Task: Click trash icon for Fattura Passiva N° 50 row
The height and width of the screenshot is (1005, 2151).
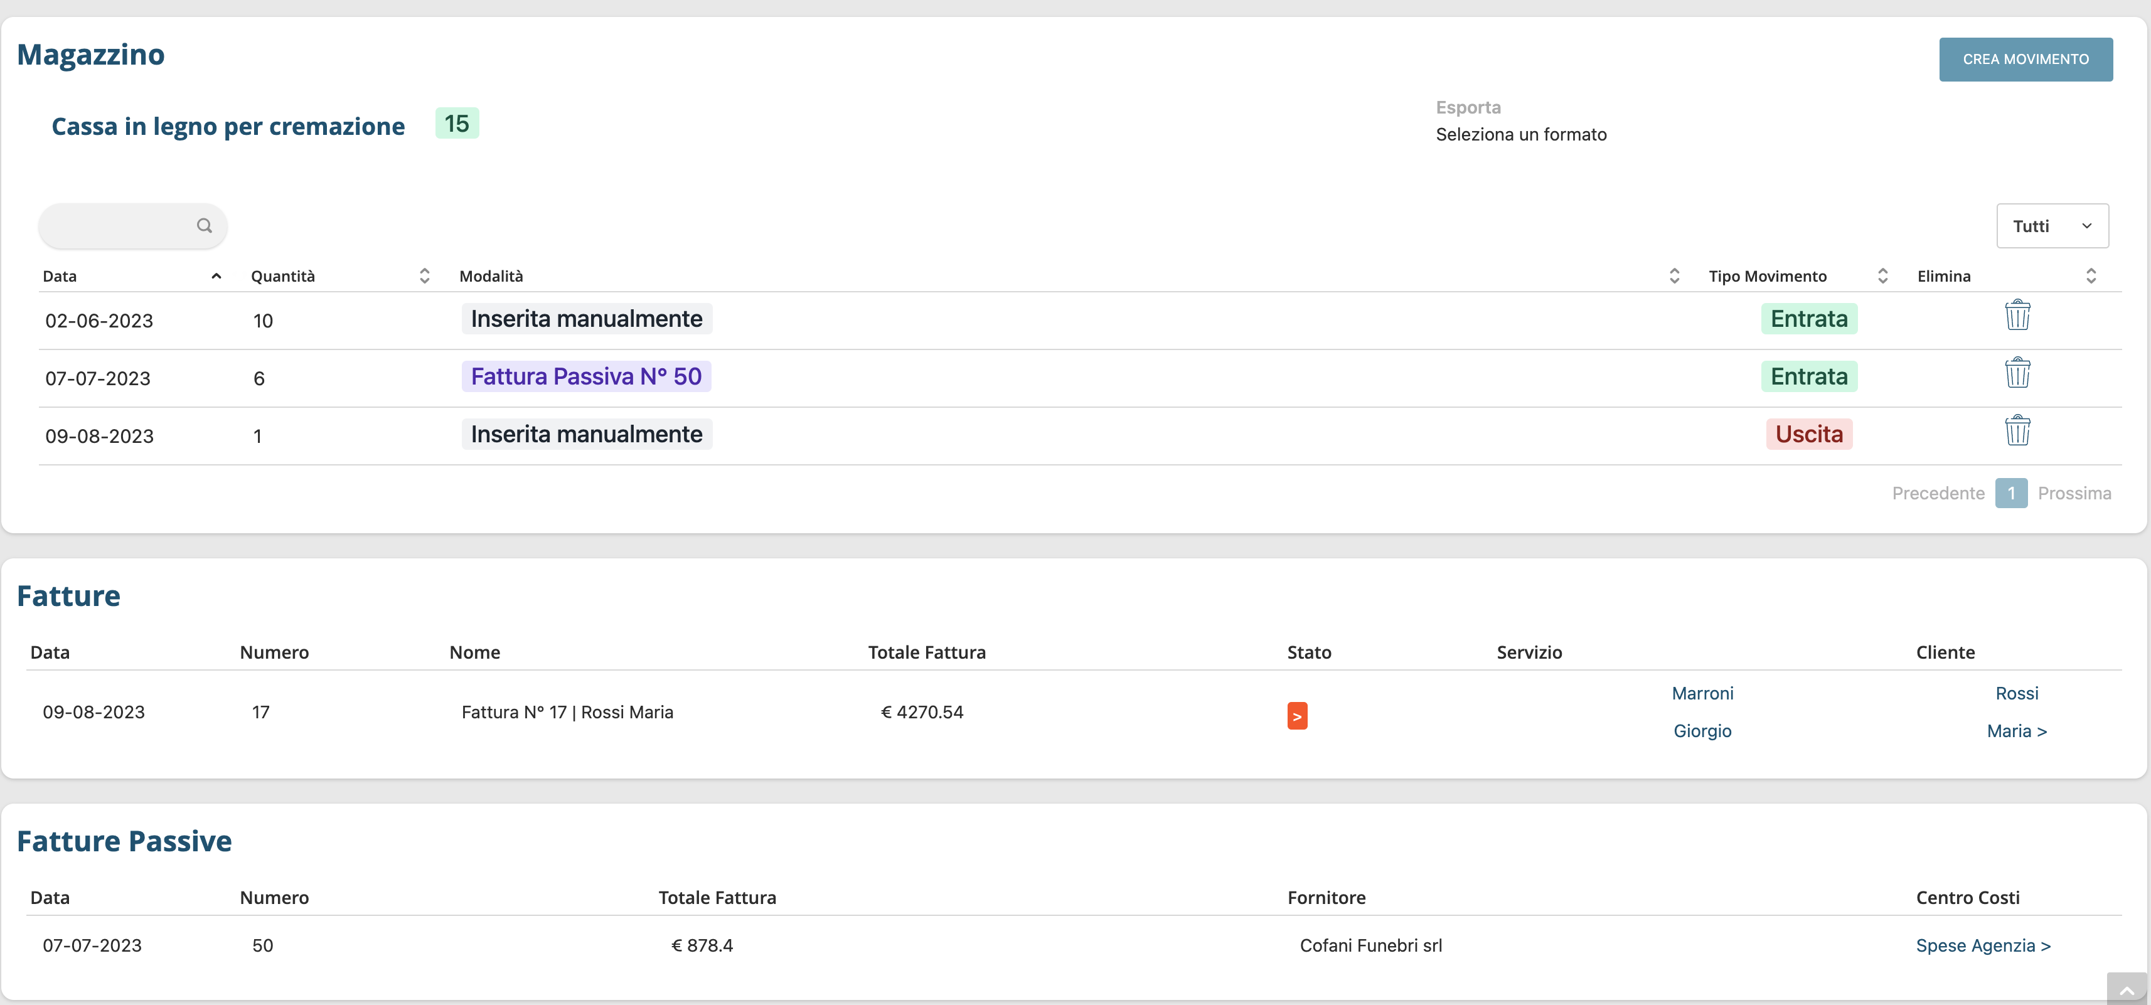Action: (x=2017, y=373)
